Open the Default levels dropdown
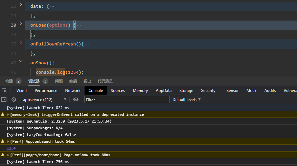Screen dimensions: 297x166 (186, 100)
